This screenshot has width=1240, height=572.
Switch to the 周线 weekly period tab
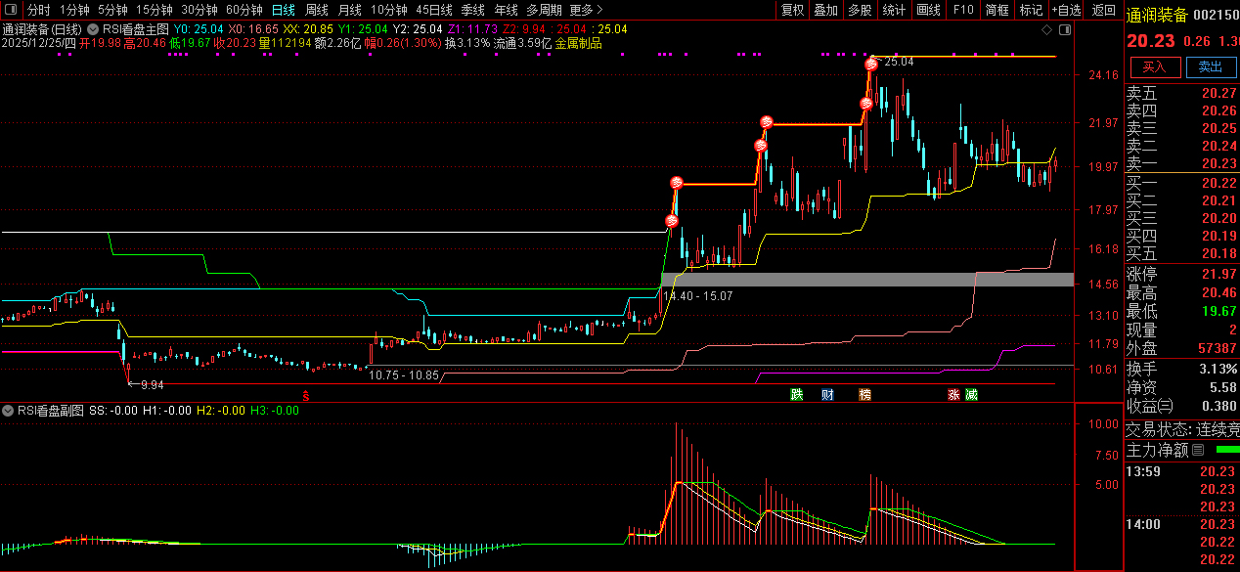tap(317, 10)
